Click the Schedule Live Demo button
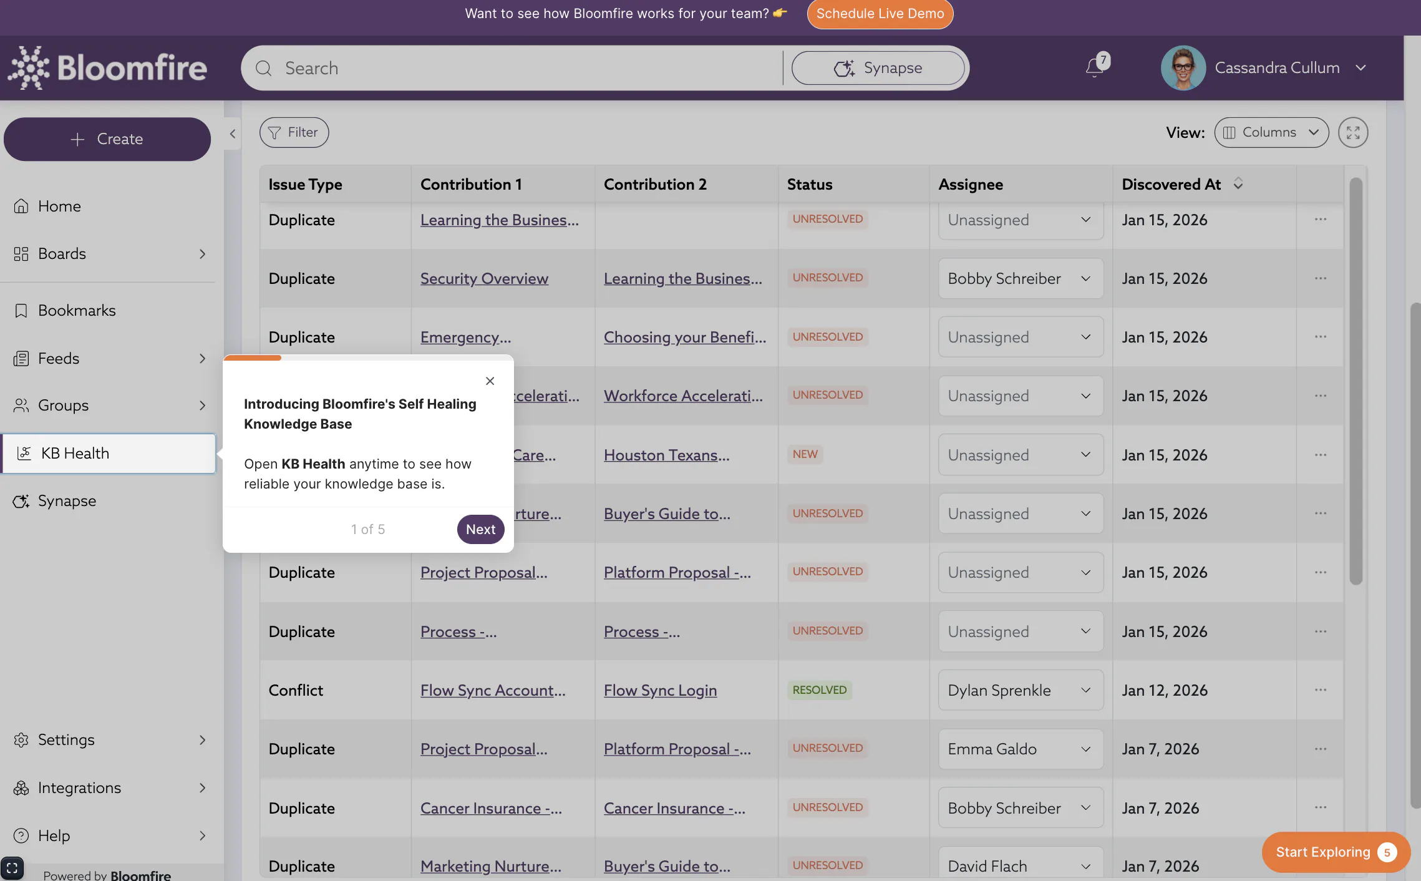 (880, 14)
